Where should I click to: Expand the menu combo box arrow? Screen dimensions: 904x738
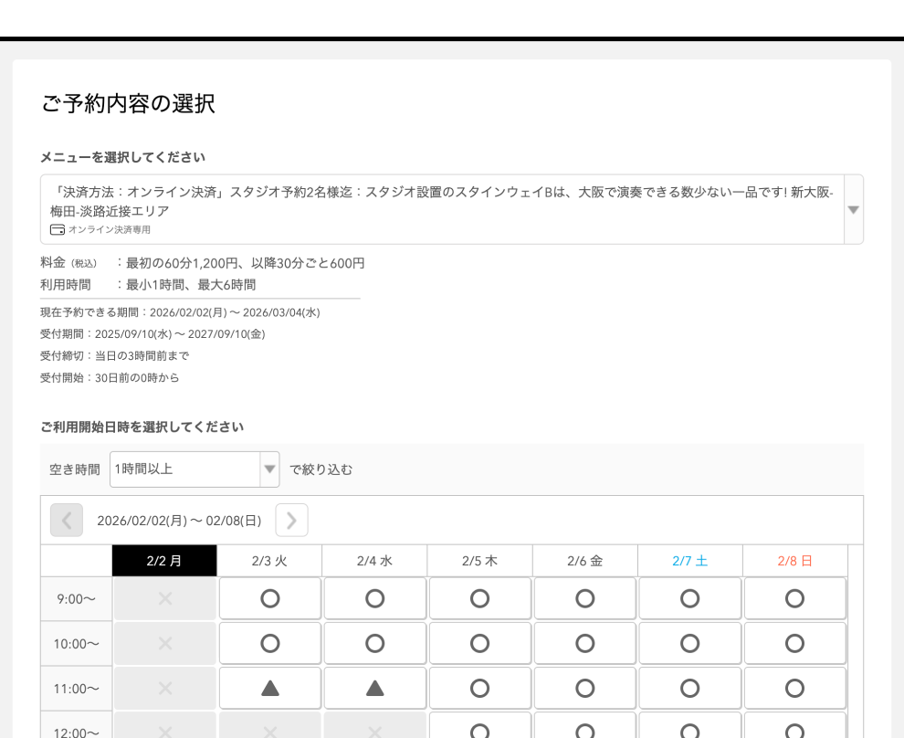pos(852,209)
